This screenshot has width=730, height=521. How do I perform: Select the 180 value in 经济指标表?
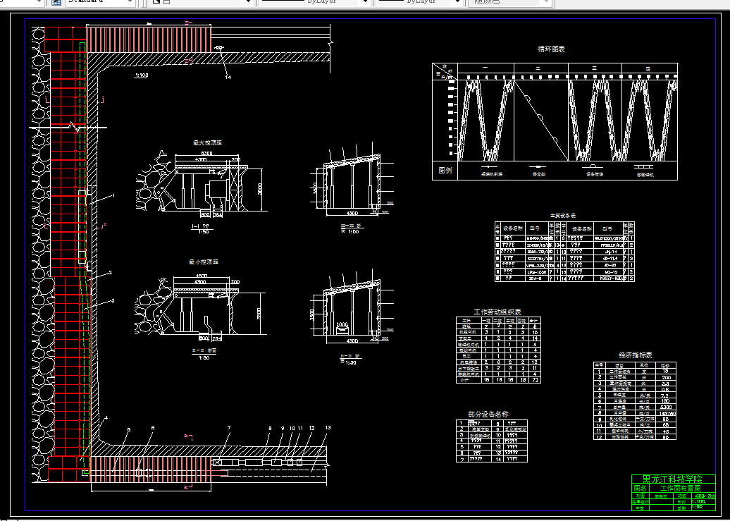[x=665, y=400]
